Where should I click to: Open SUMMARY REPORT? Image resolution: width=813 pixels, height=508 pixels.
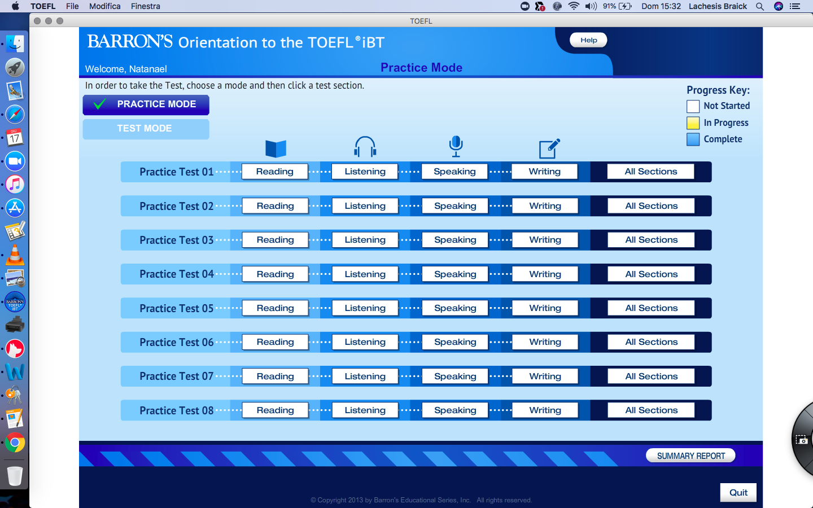(690, 456)
